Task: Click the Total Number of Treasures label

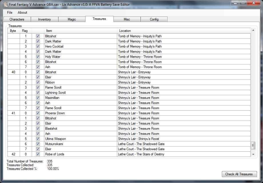Action: [x=25, y=161]
